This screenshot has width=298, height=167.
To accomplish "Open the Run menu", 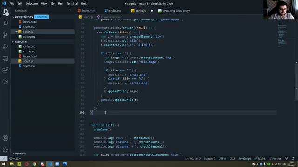I will click(x=61, y=3).
